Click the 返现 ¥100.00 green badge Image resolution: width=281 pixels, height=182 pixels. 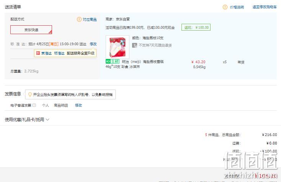[196, 27]
